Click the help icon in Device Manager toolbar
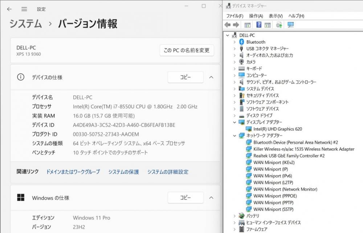 (259, 25)
